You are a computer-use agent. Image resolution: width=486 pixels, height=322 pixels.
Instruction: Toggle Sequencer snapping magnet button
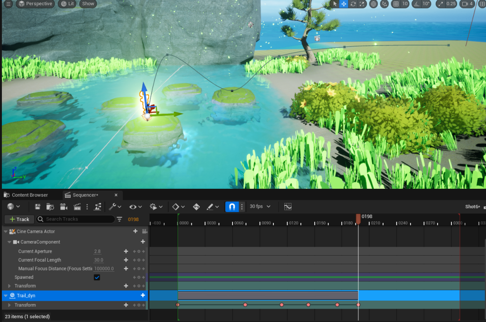point(232,207)
